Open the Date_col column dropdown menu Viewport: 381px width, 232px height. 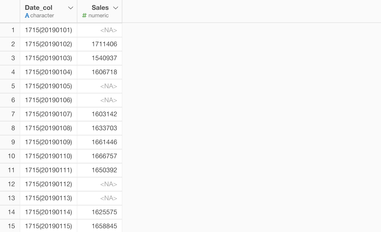[71, 8]
